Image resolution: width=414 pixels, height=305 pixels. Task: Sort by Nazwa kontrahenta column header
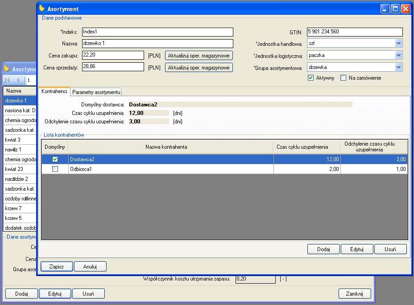tap(170, 147)
